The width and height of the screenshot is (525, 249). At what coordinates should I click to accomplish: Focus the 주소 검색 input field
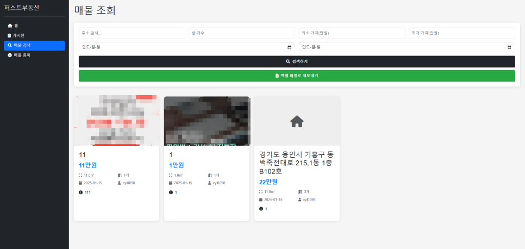(132, 33)
